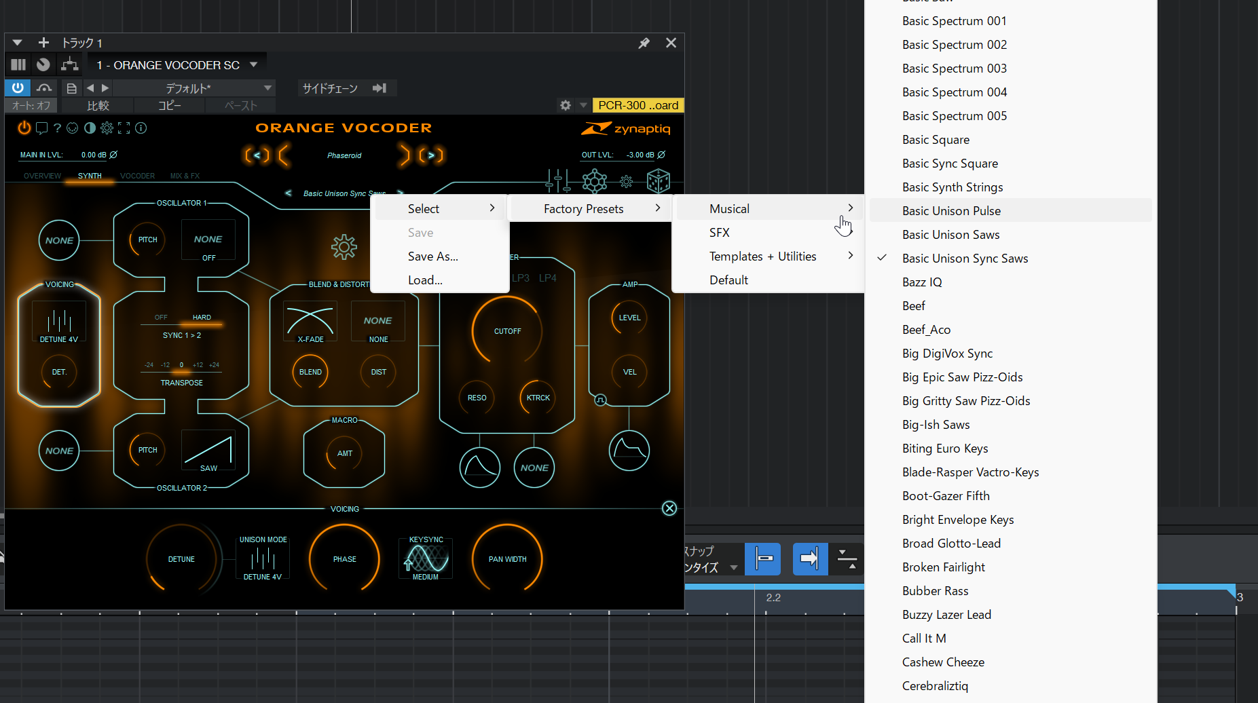Viewport: 1258px width, 703px height.
Task: Switch to the OVERVIEW tab
Action: click(x=42, y=176)
